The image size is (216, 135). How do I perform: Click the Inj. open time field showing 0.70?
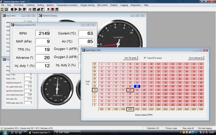point(28,86)
